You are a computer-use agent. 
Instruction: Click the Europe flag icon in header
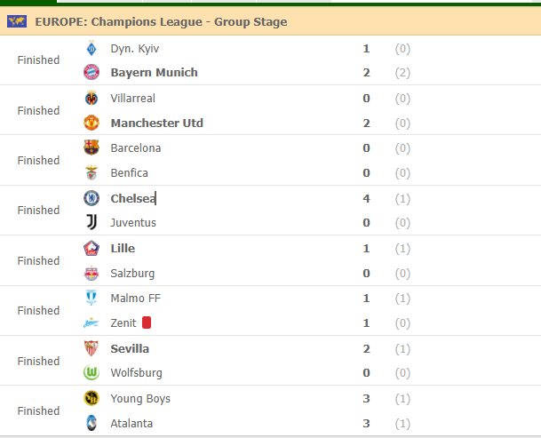pos(17,21)
